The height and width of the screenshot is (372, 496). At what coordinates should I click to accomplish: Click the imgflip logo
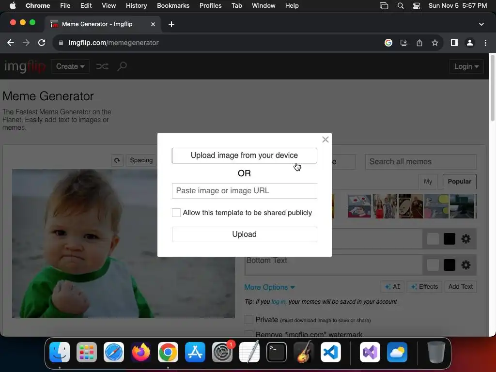pos(25,66)
